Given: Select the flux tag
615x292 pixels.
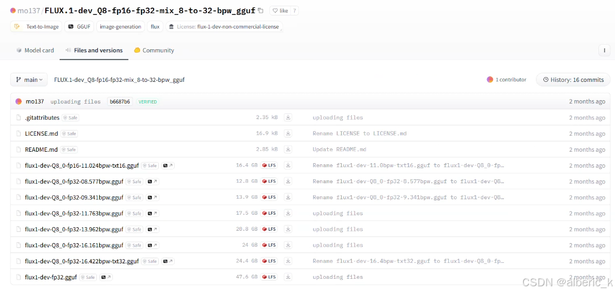Looking at the screenshot, I should coord(155,27).
